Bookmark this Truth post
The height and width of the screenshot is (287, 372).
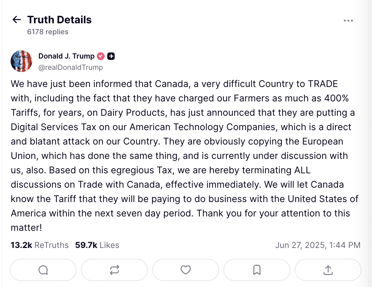[x=257, y=270]
